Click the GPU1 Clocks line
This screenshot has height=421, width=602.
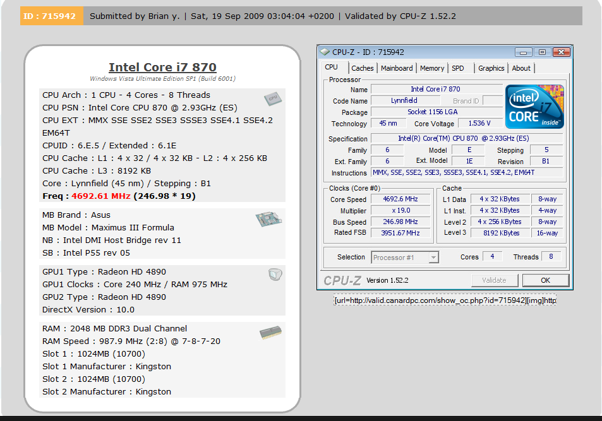point(135,285)
